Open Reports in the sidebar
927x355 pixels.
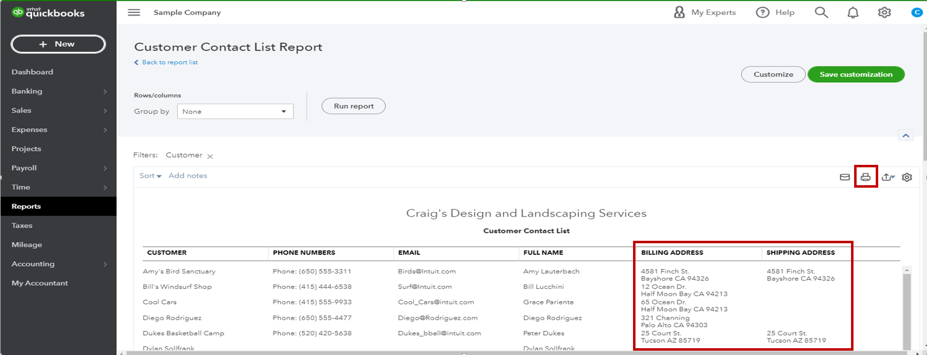coord(26,206)
